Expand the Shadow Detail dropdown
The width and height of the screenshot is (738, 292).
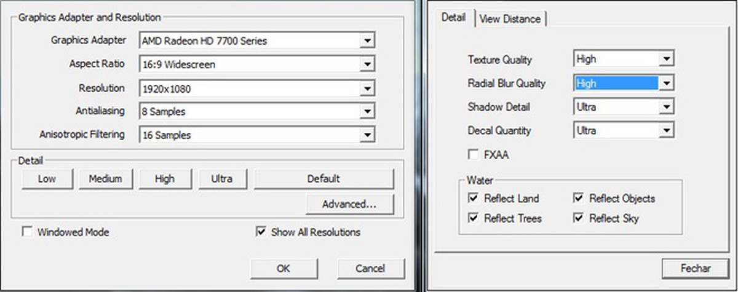click(x=666, y=107)
